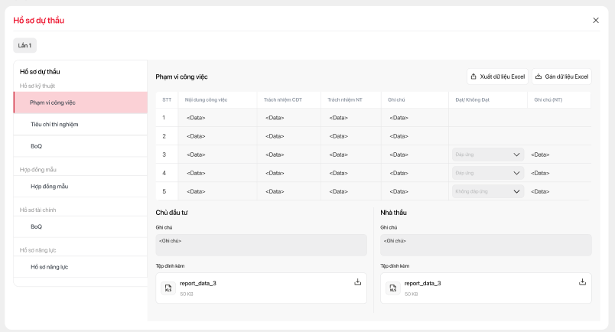
Task: Open row 3 Đạt/Không Đạt dropdown
Action: 487,155
